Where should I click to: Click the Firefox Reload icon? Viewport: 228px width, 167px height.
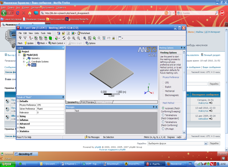(x=18, y=13)
